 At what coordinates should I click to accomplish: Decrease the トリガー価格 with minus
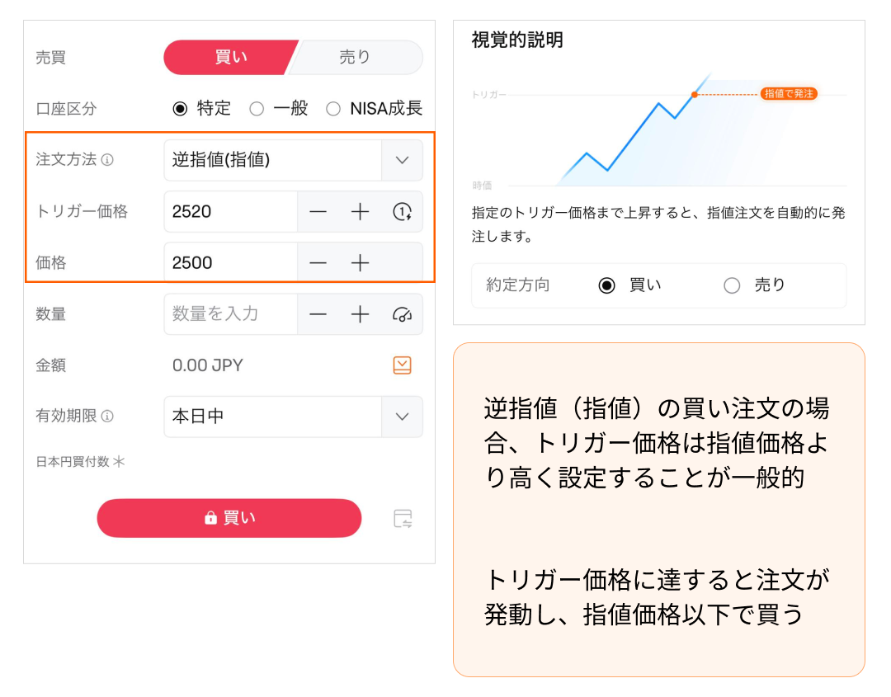pos(318,212)
